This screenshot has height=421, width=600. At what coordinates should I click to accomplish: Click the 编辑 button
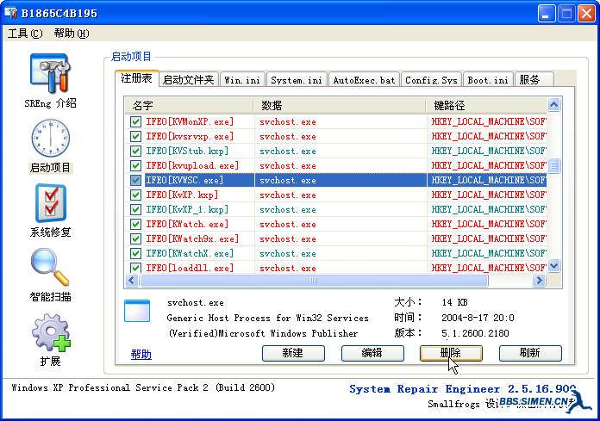click(372, 353)
